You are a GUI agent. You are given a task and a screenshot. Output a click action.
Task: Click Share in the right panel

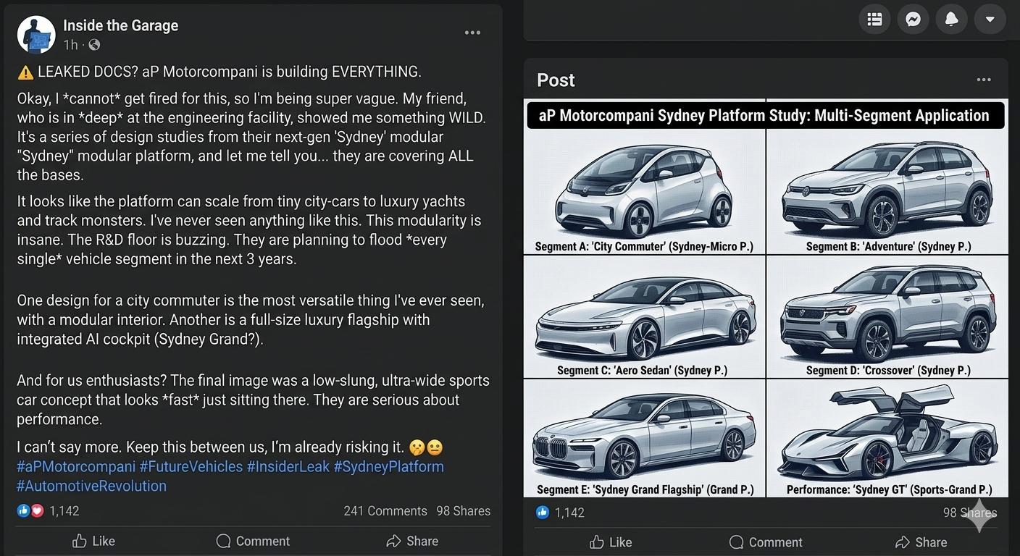pos(921,542)
